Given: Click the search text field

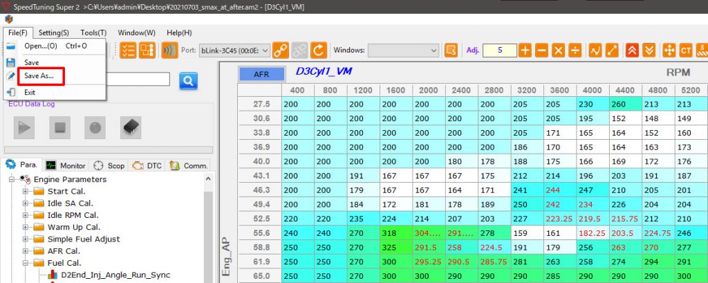Looking at the screenshot, I should tap(138, 79).
